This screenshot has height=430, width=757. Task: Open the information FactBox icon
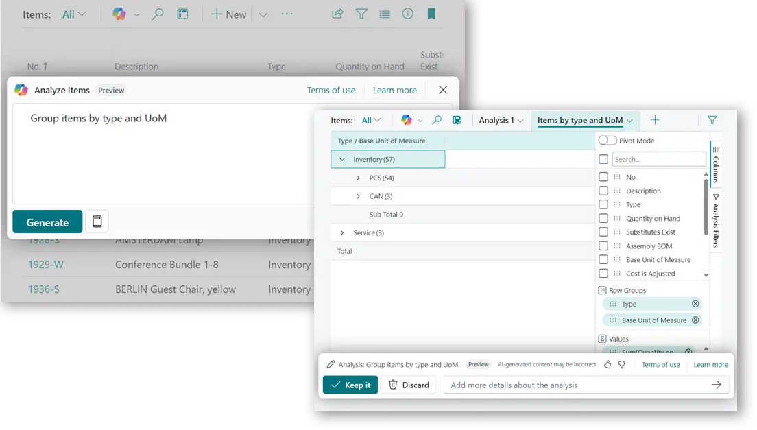point(407,14)
